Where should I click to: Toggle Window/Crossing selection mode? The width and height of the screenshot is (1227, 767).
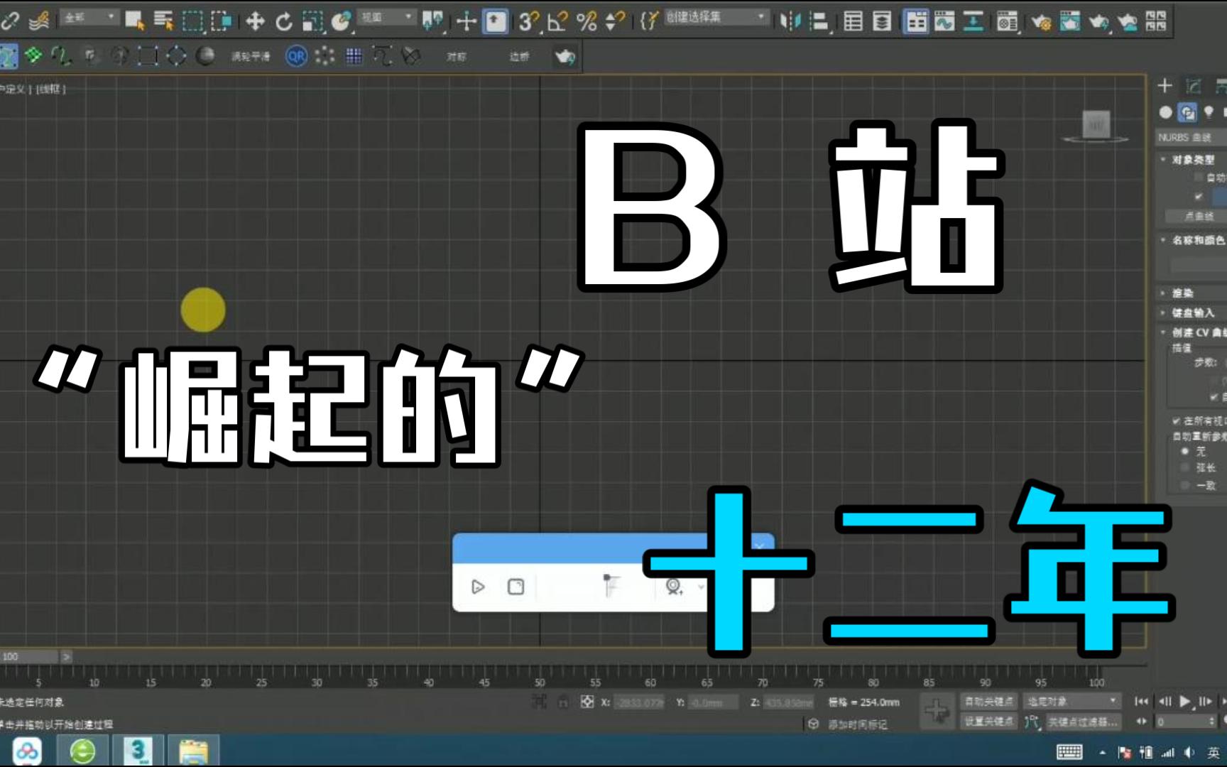pyautogui.click(x=222, y=21)
